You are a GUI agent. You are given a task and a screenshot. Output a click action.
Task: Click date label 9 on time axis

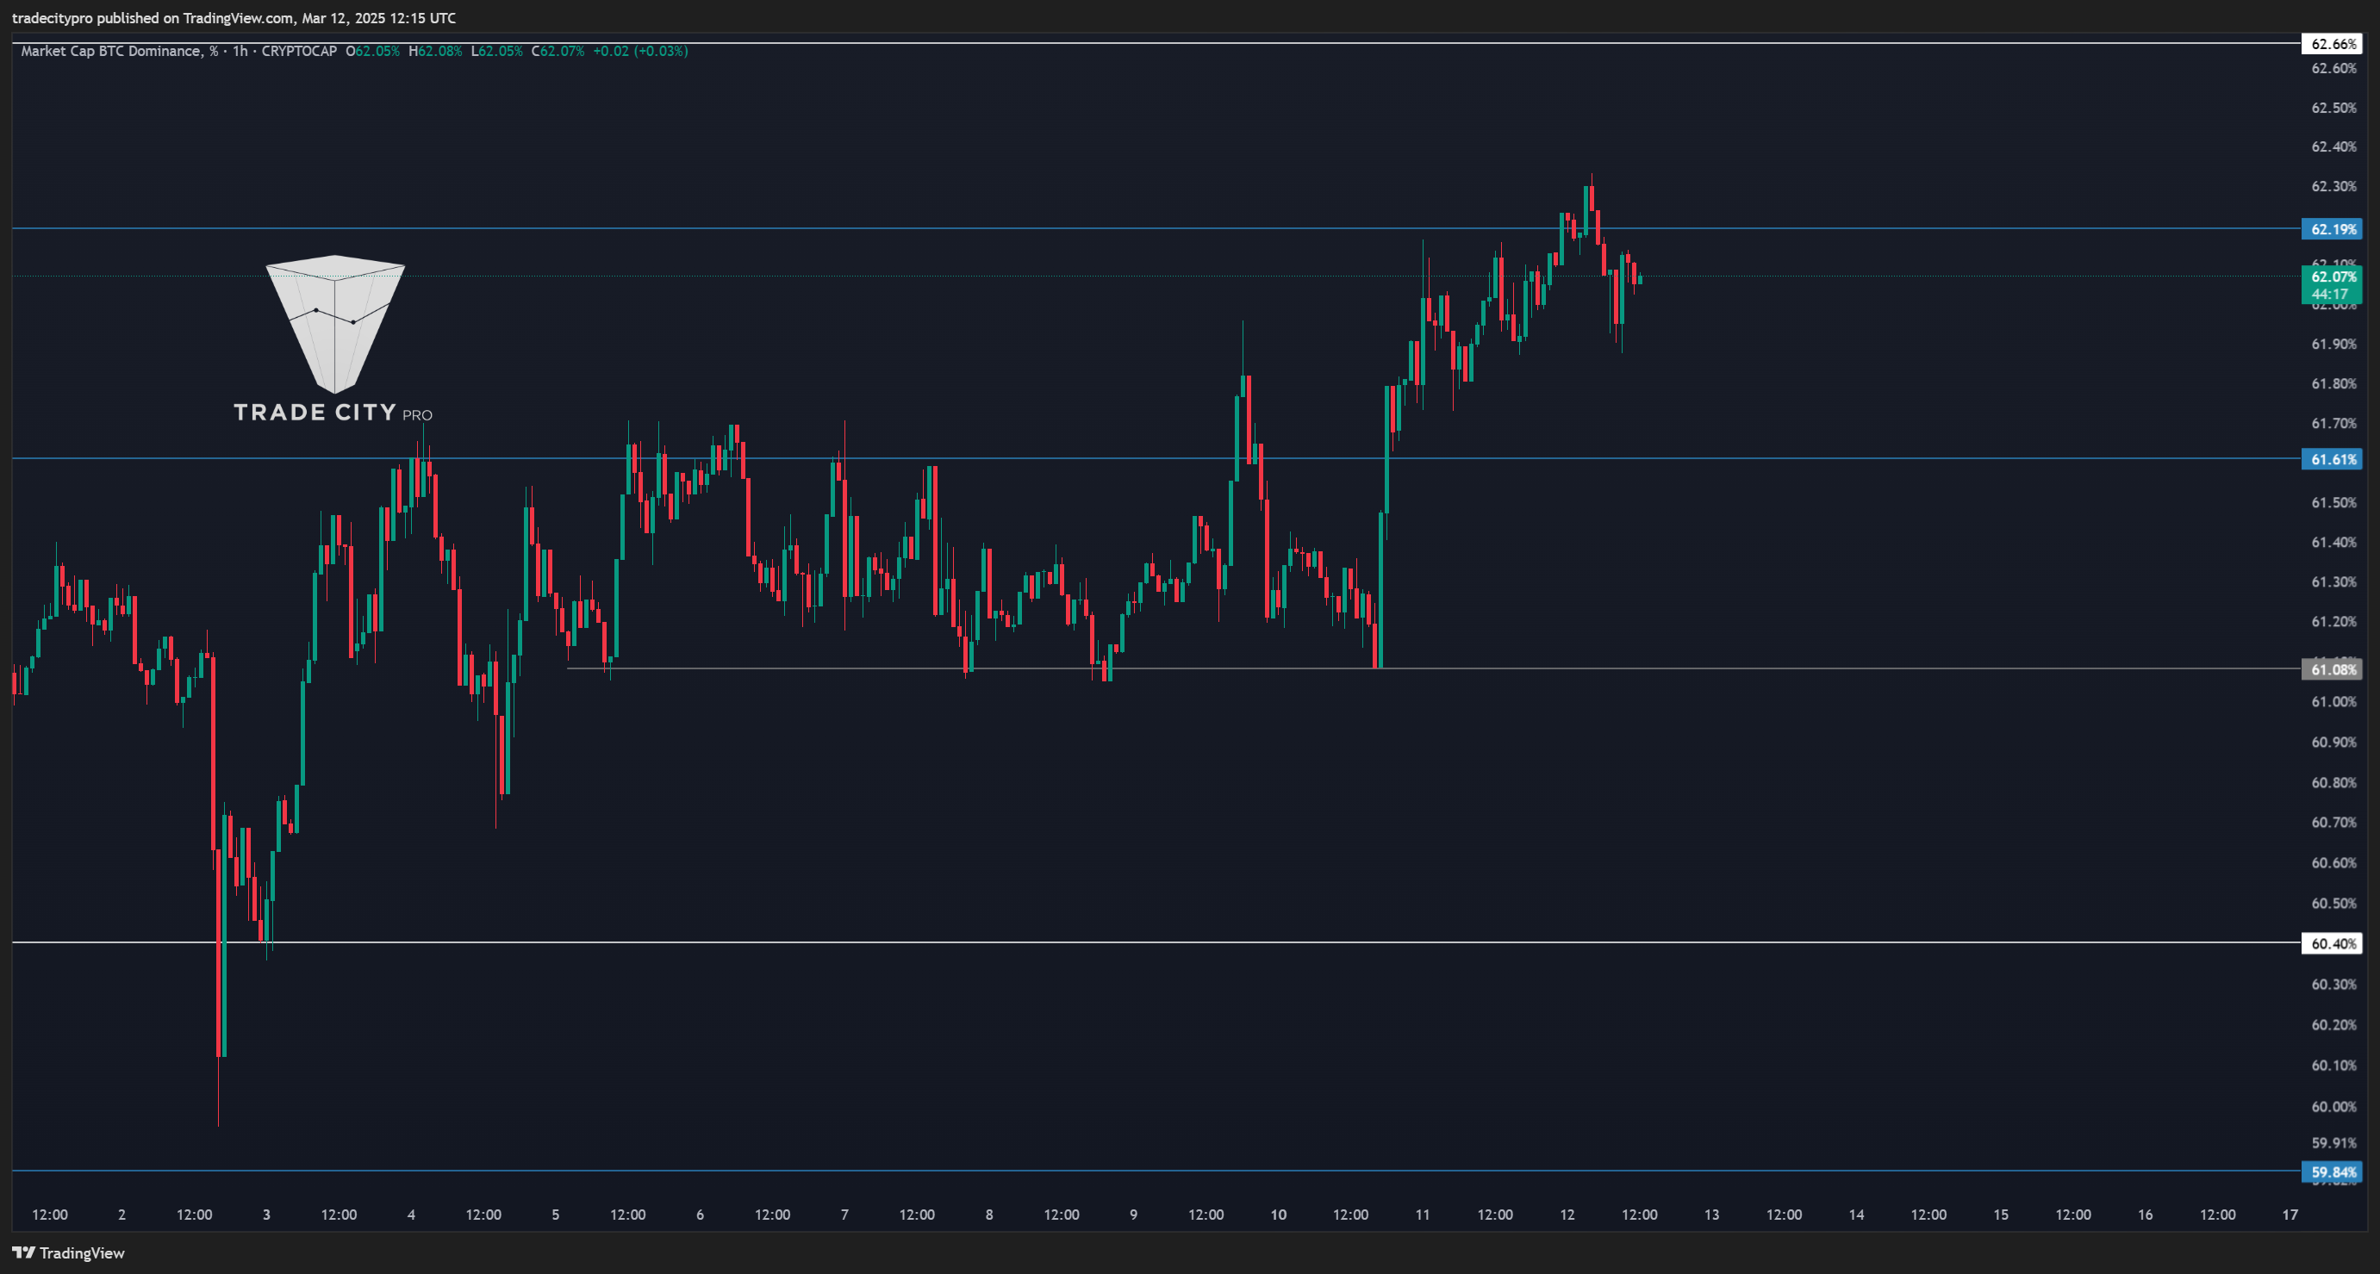tap(1134, 1215)
